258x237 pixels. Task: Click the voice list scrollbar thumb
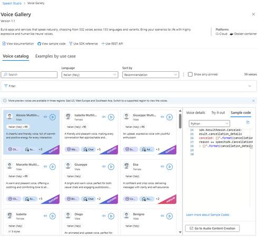pos(180,121)
